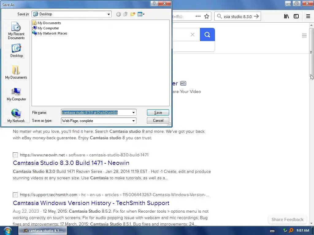The image size is (314, 235).
Task: Click the Back navigation icon in Save As toolbar
Action: click(x=118, y=14)
